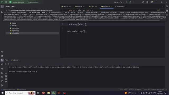Collapse the register_authoreg root folder

pyautogui.click(x=6, y=11)
